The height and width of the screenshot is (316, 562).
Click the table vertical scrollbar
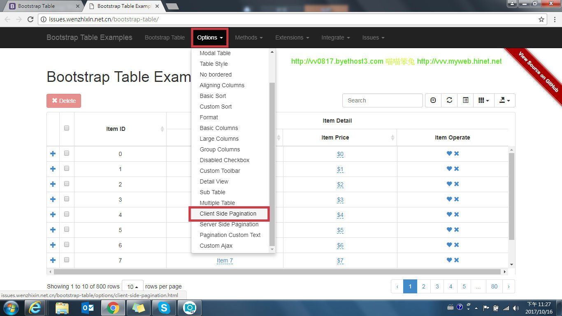[511, 196]
